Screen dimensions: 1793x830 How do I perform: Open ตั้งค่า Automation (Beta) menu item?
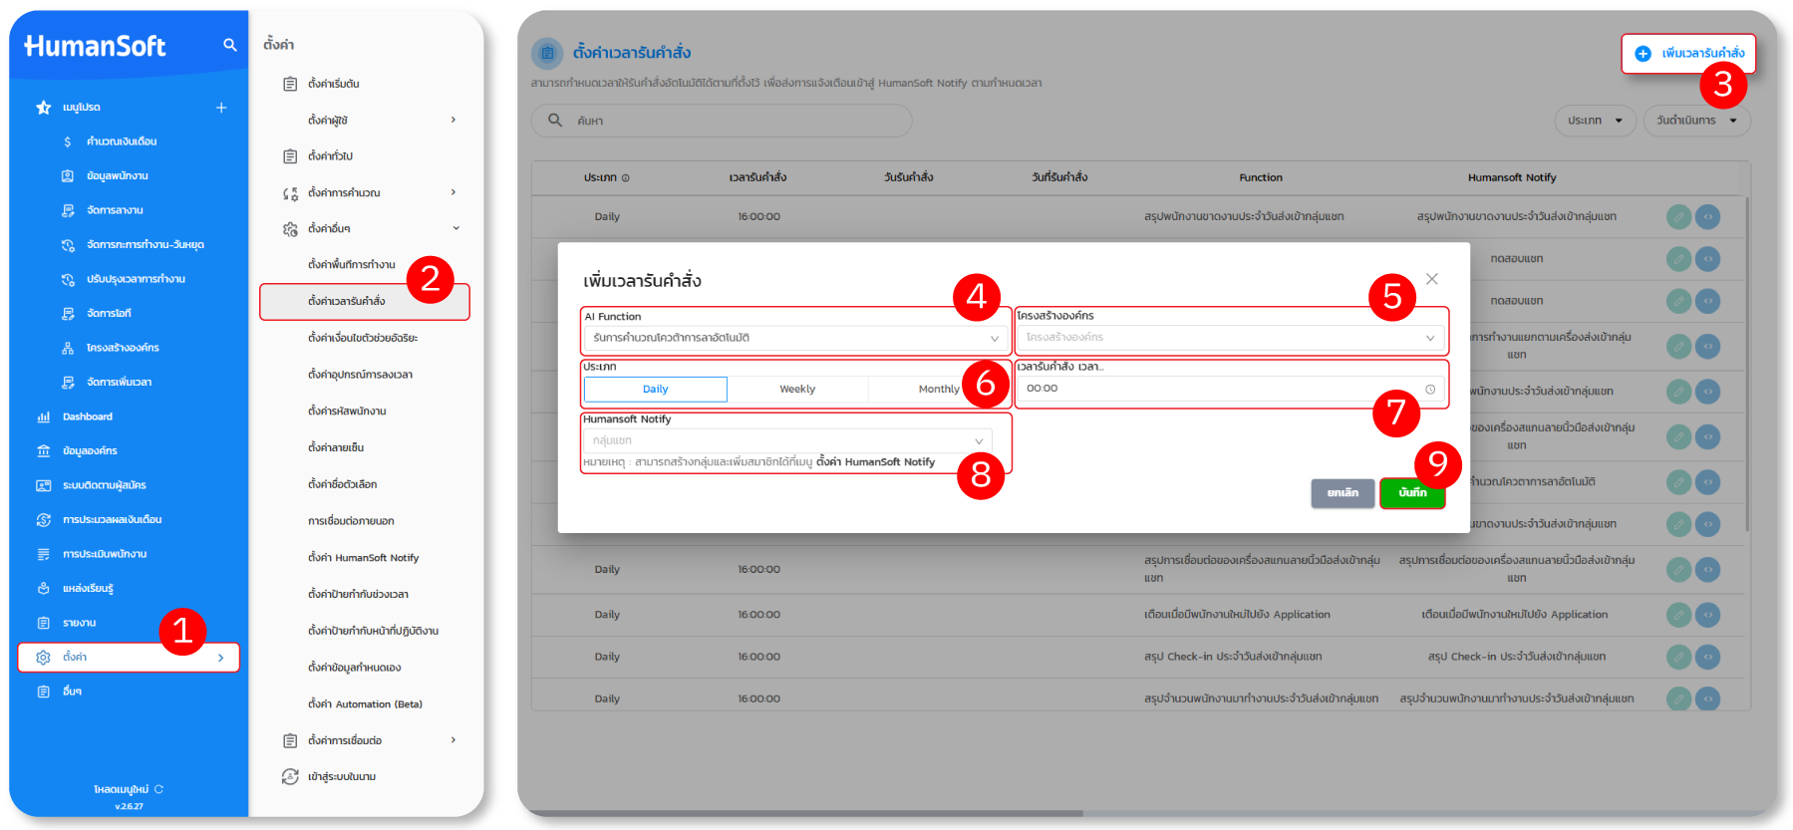click(x=365, y=704)
